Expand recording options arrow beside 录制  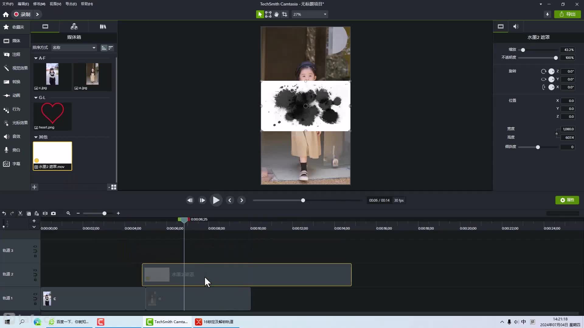pyautogui.click(x=37, y=14)
